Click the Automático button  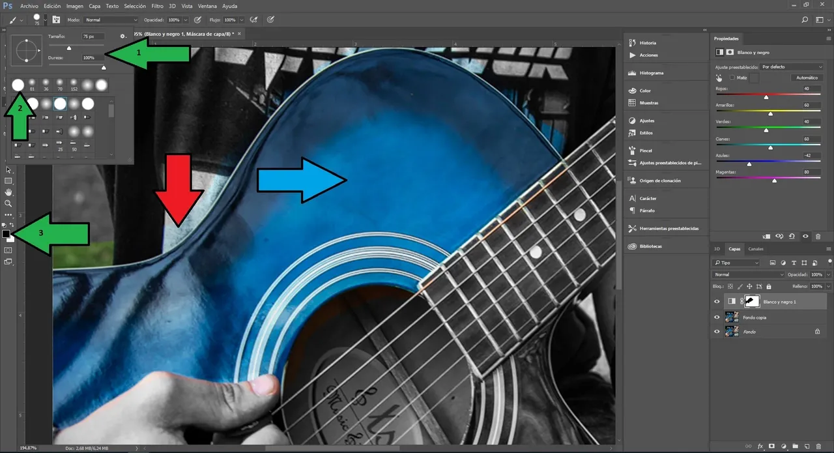tap(807, 78)
